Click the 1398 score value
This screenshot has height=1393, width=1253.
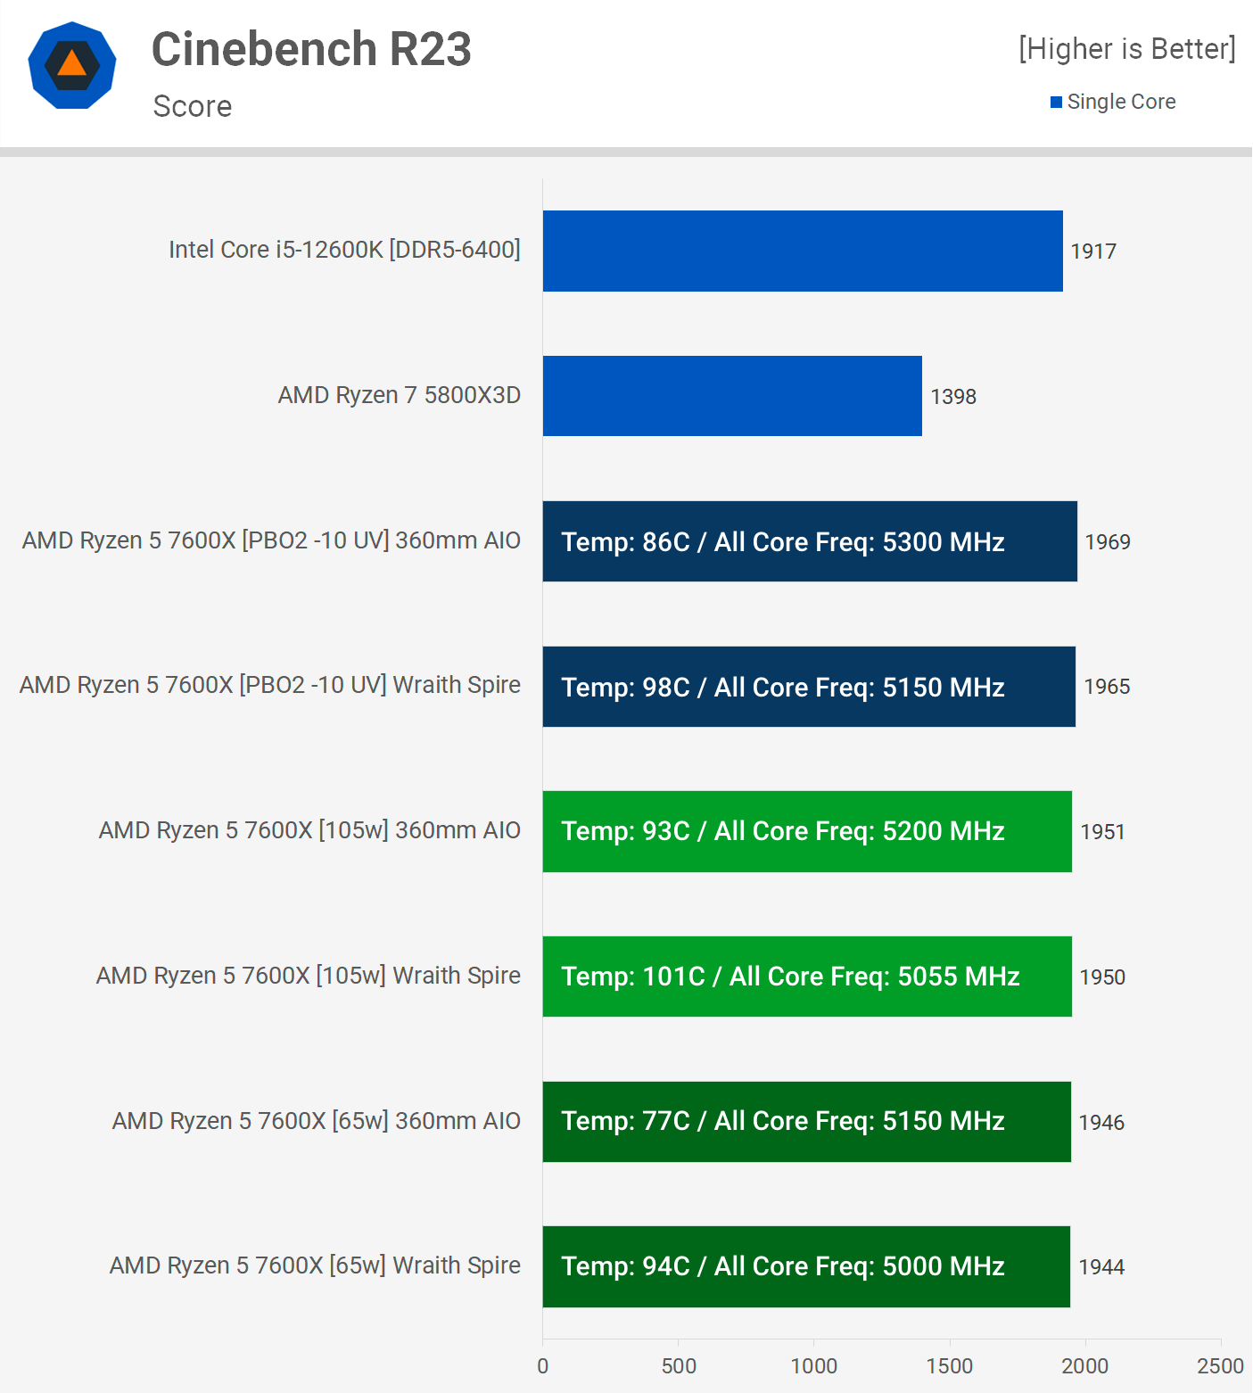pos(953,397)
